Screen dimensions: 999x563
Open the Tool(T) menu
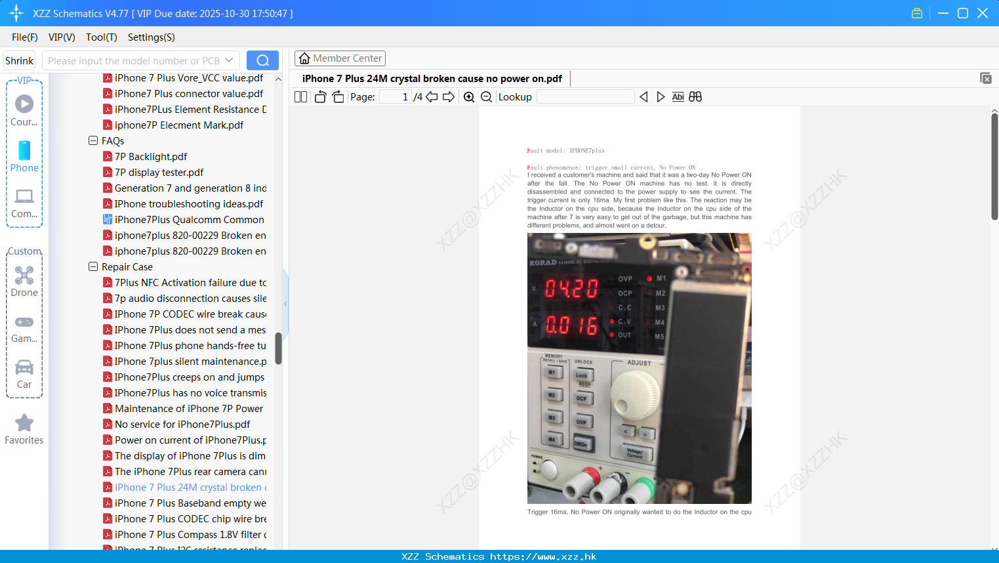click(x=102, y=37)
